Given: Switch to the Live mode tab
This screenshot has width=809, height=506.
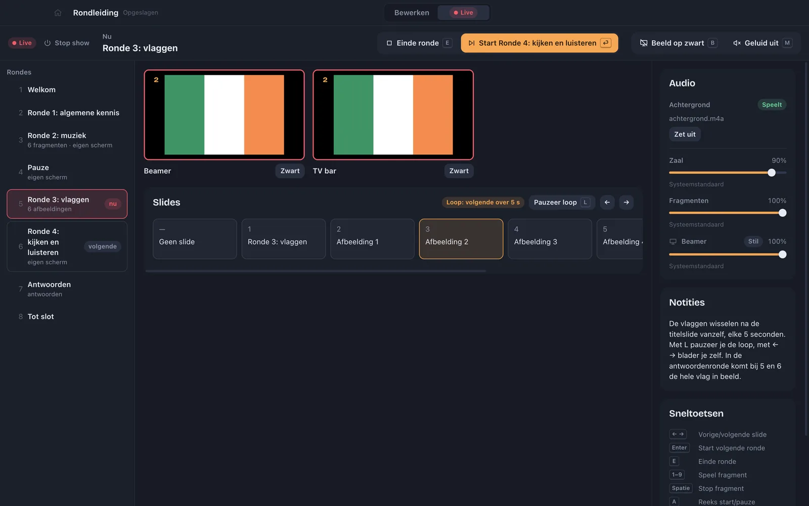Looking at the screenshot, I should pyautogui.click(x=464, y=13).
